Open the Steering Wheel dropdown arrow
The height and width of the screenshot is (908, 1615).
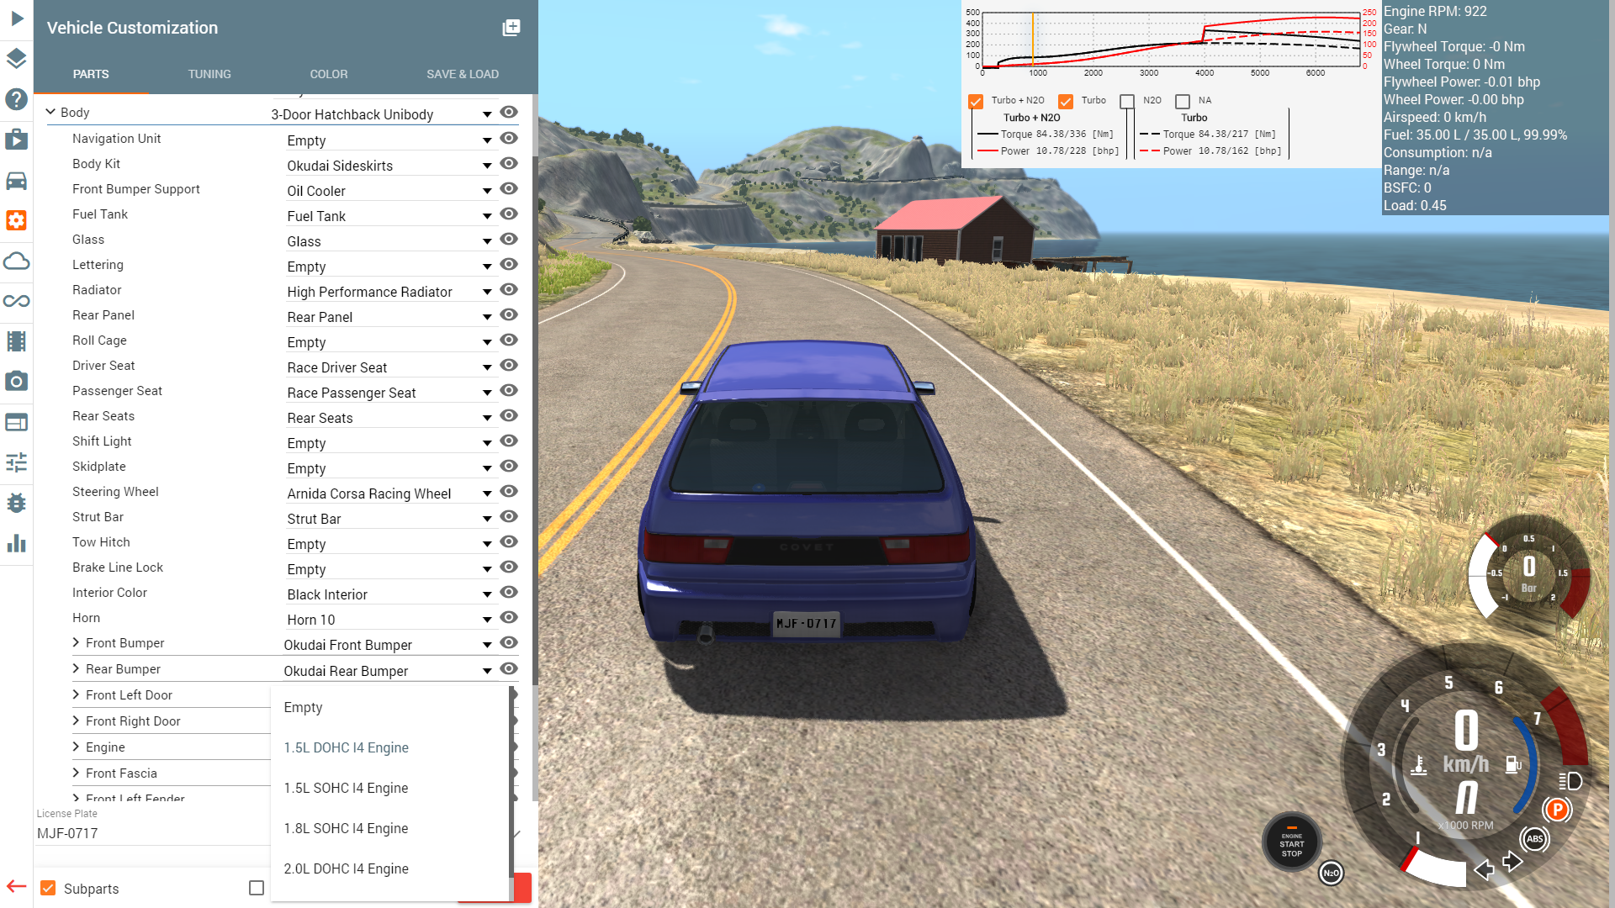point(487,494)
